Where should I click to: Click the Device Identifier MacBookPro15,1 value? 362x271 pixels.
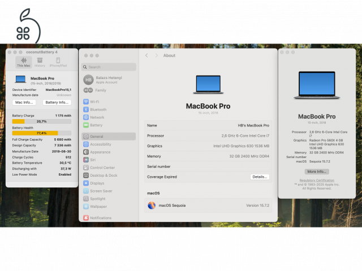pyautogui.click(x=58, y=90)
